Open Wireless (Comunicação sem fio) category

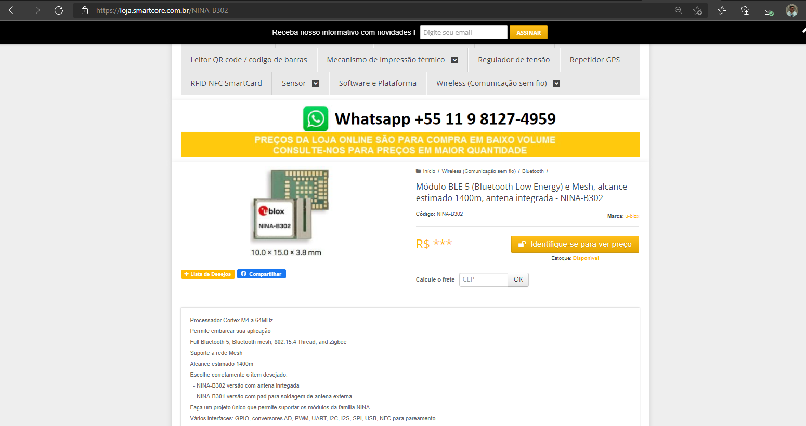point(491,83)
